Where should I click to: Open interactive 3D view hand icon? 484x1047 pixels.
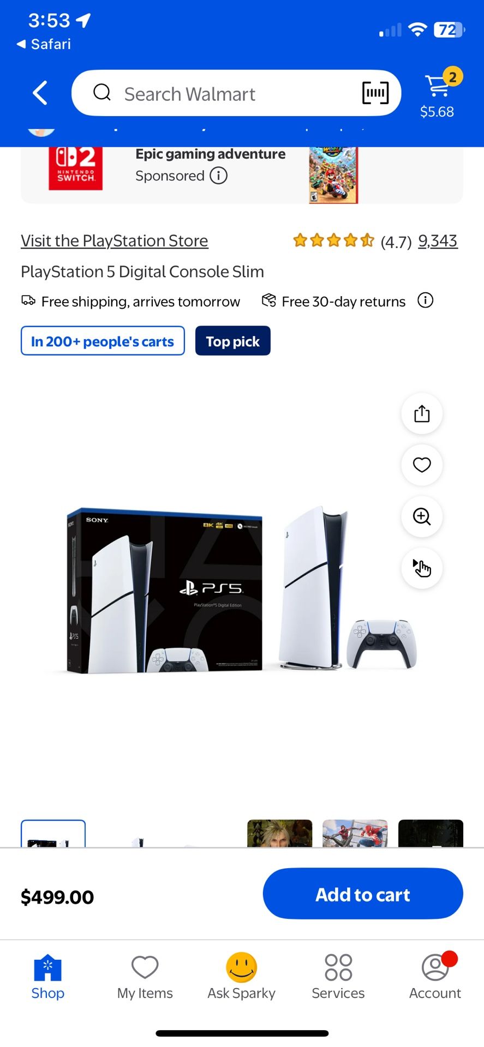pos(422,568)
